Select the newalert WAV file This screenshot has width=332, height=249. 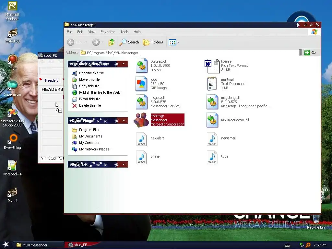[141, 139]
